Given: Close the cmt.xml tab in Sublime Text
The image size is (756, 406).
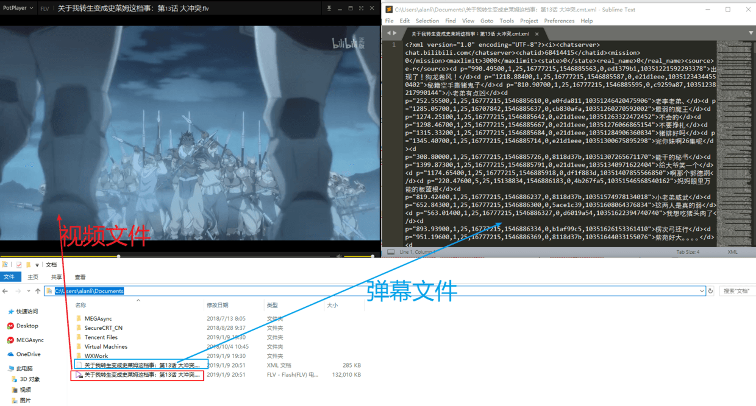Looking at the screenshot, I should click(538, 34).
